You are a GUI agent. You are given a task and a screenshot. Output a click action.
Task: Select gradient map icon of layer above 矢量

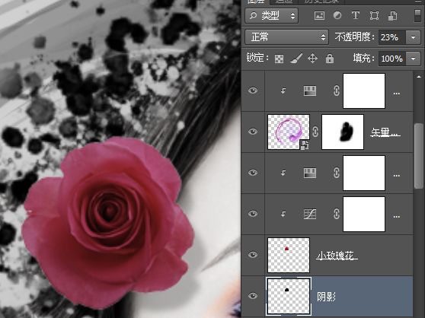[x=310, y=91]
